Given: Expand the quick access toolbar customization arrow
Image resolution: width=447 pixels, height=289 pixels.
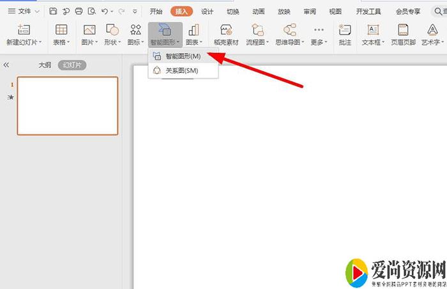Looking at the screenshot, I should pyautogui.click(x=135, y=12).
